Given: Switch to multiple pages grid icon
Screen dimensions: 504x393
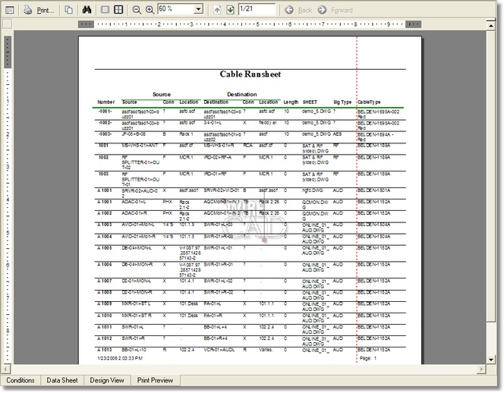Looking at the screenshot, I should [118, 10].
